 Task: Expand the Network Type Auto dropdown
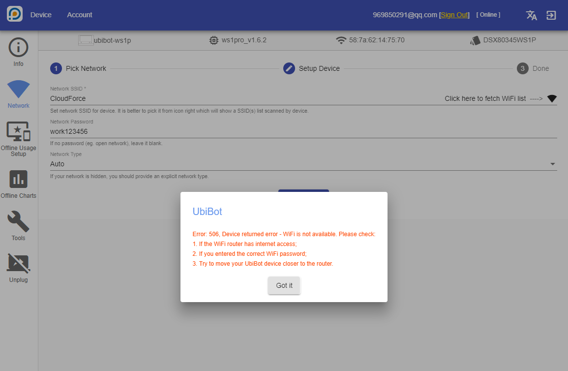[303, 164]
